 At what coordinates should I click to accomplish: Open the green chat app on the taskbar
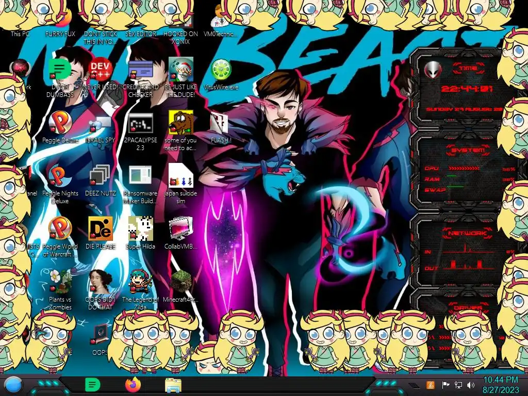[93, 385]
